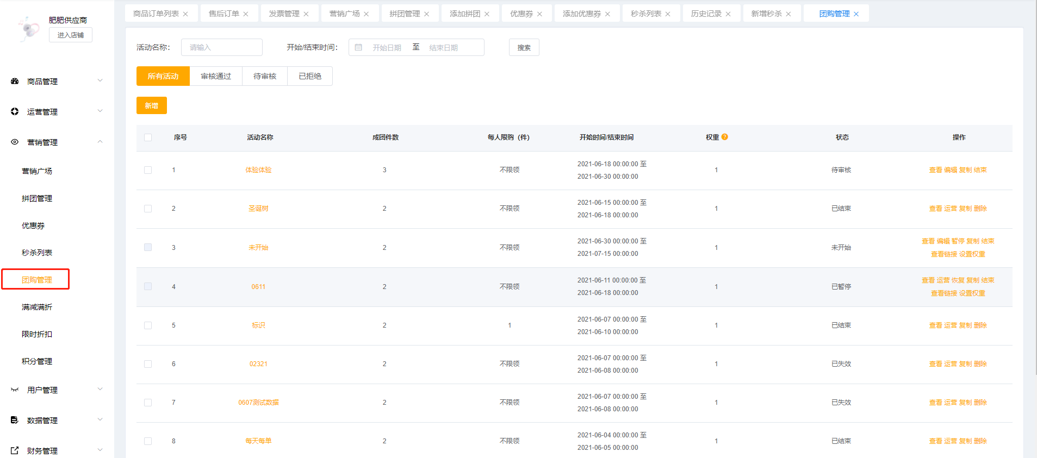Image resolution: width=1037 pixels, height=458 pixels.
Task: Select the checkbox for row 圣诞树
Action: (x=148, y=209)
